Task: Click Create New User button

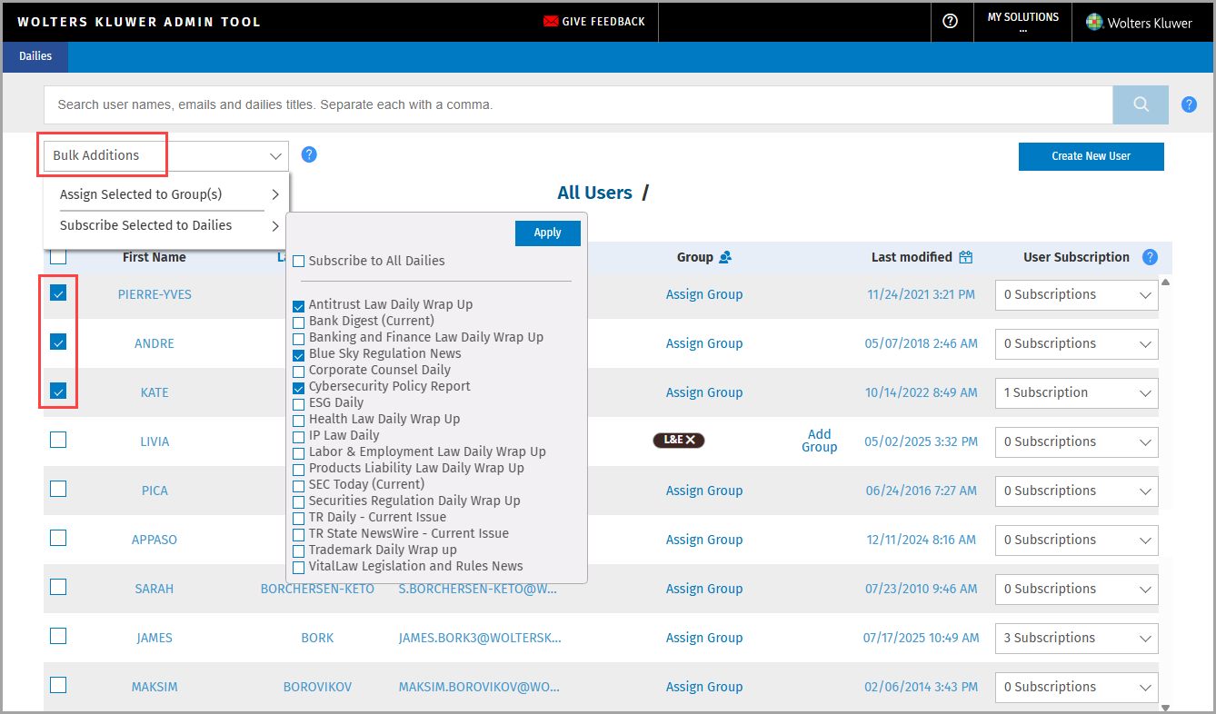Action: [1091, 156]
